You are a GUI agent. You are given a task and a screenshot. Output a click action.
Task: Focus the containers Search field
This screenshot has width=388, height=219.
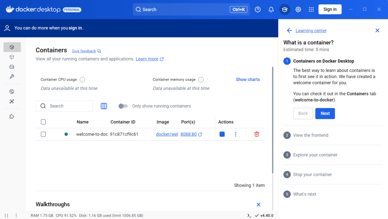(64, 106)
